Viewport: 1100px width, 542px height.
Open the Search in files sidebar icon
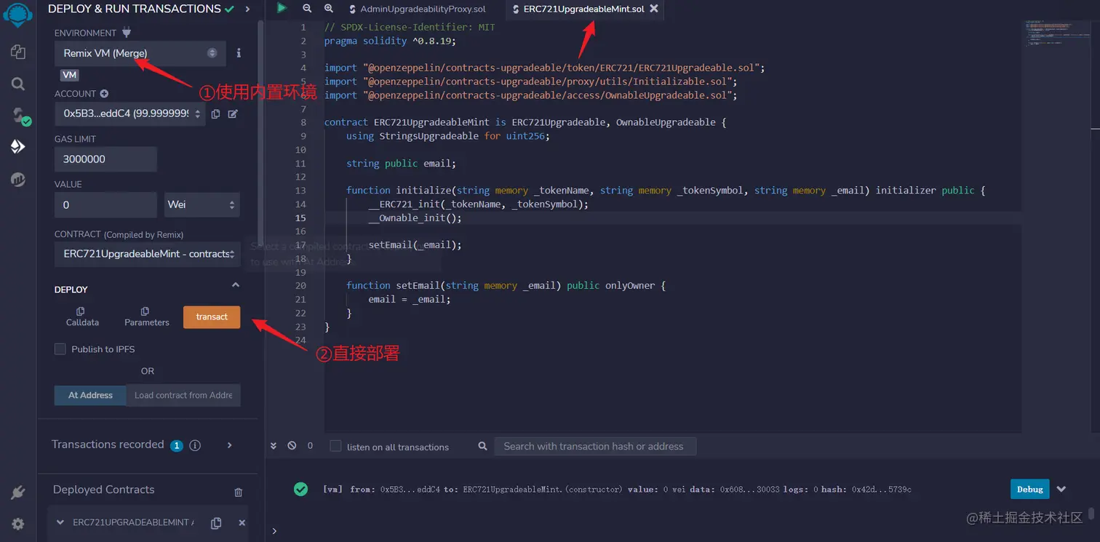coord(18,84)
